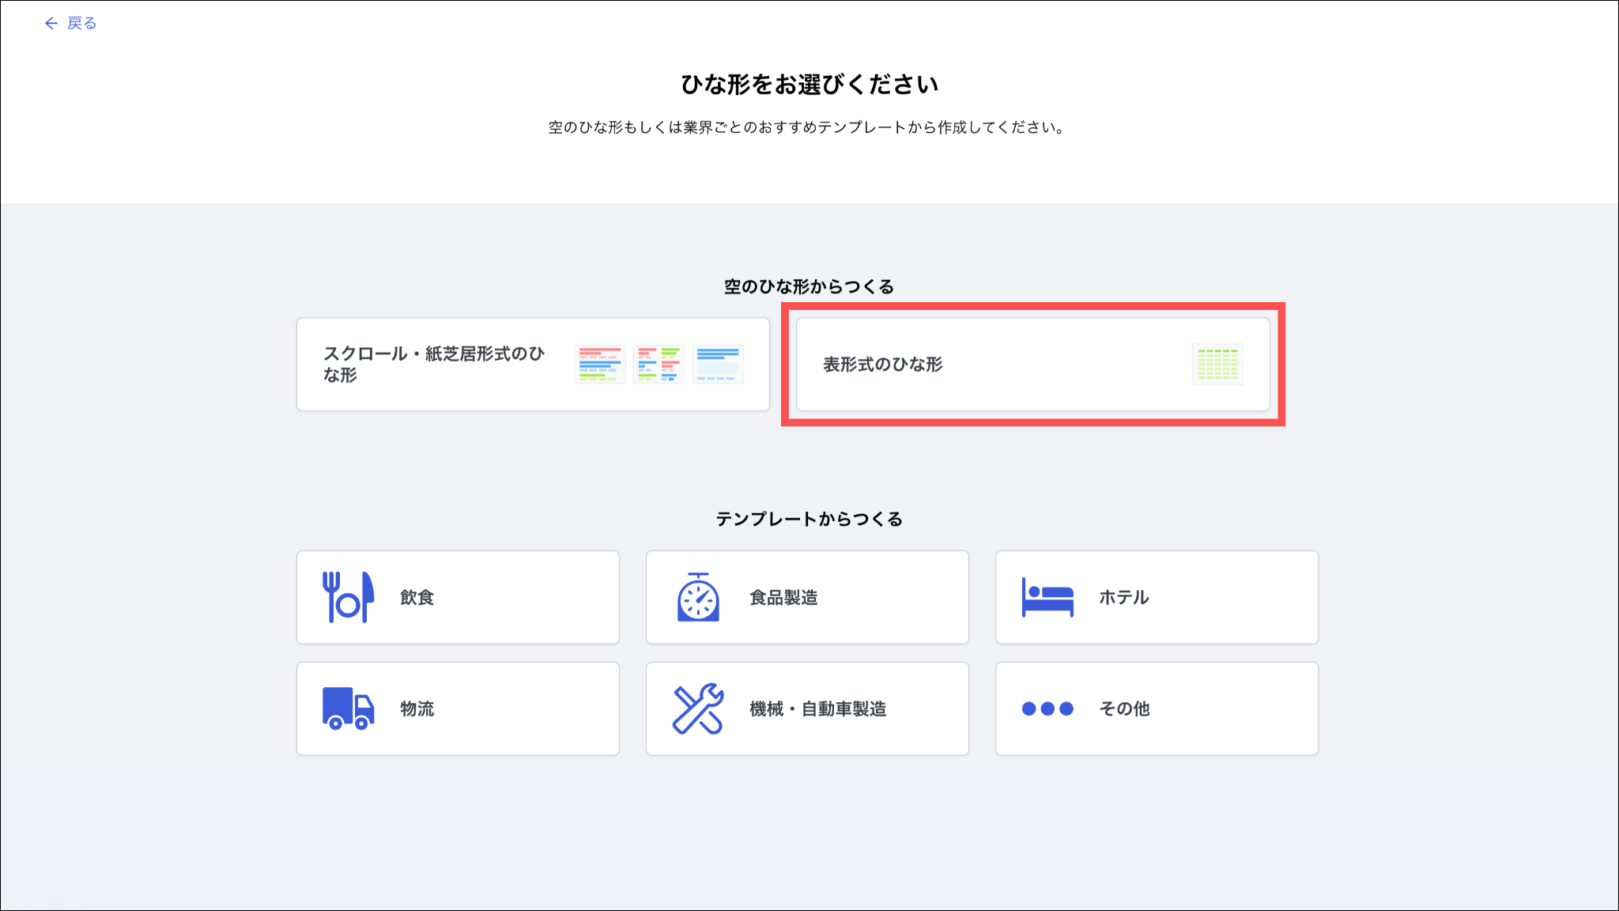Click the wrench and screwdriver icon

coord(698,709)
